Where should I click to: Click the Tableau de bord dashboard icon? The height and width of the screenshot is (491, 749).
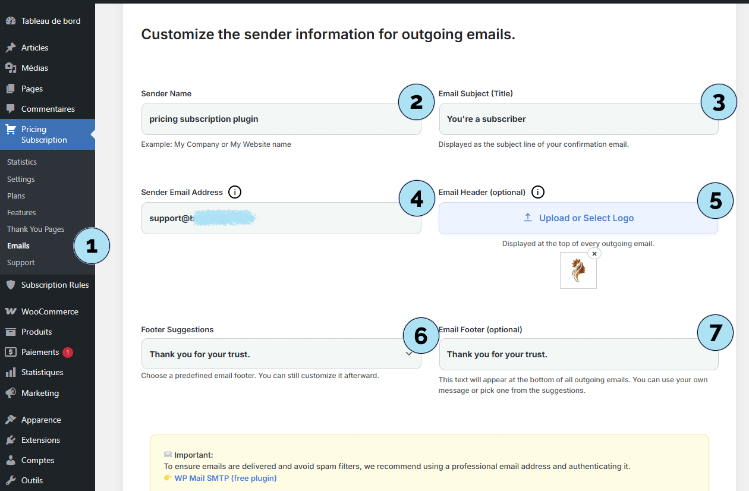[10, 21]
